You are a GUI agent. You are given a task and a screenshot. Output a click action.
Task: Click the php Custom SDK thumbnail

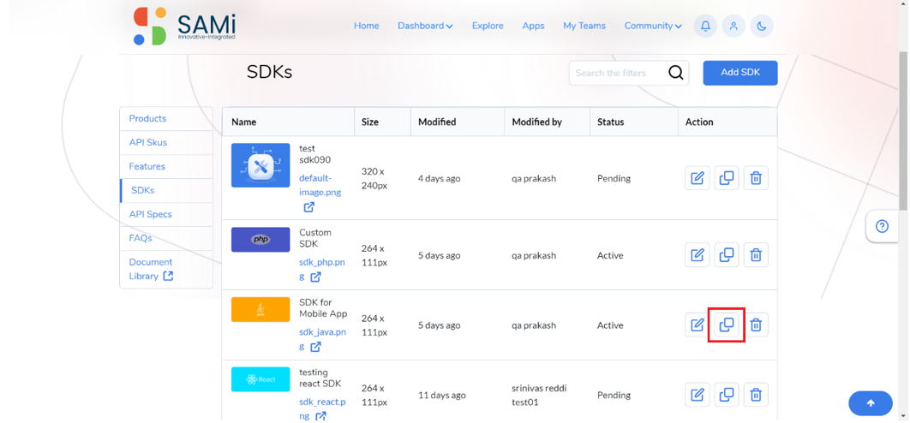click(x=260, y=239)
